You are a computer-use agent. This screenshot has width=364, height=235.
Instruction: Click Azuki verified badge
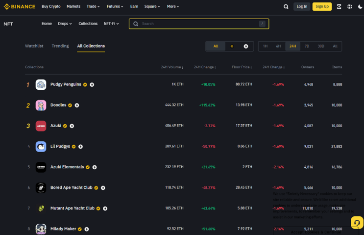pos(65,126)
